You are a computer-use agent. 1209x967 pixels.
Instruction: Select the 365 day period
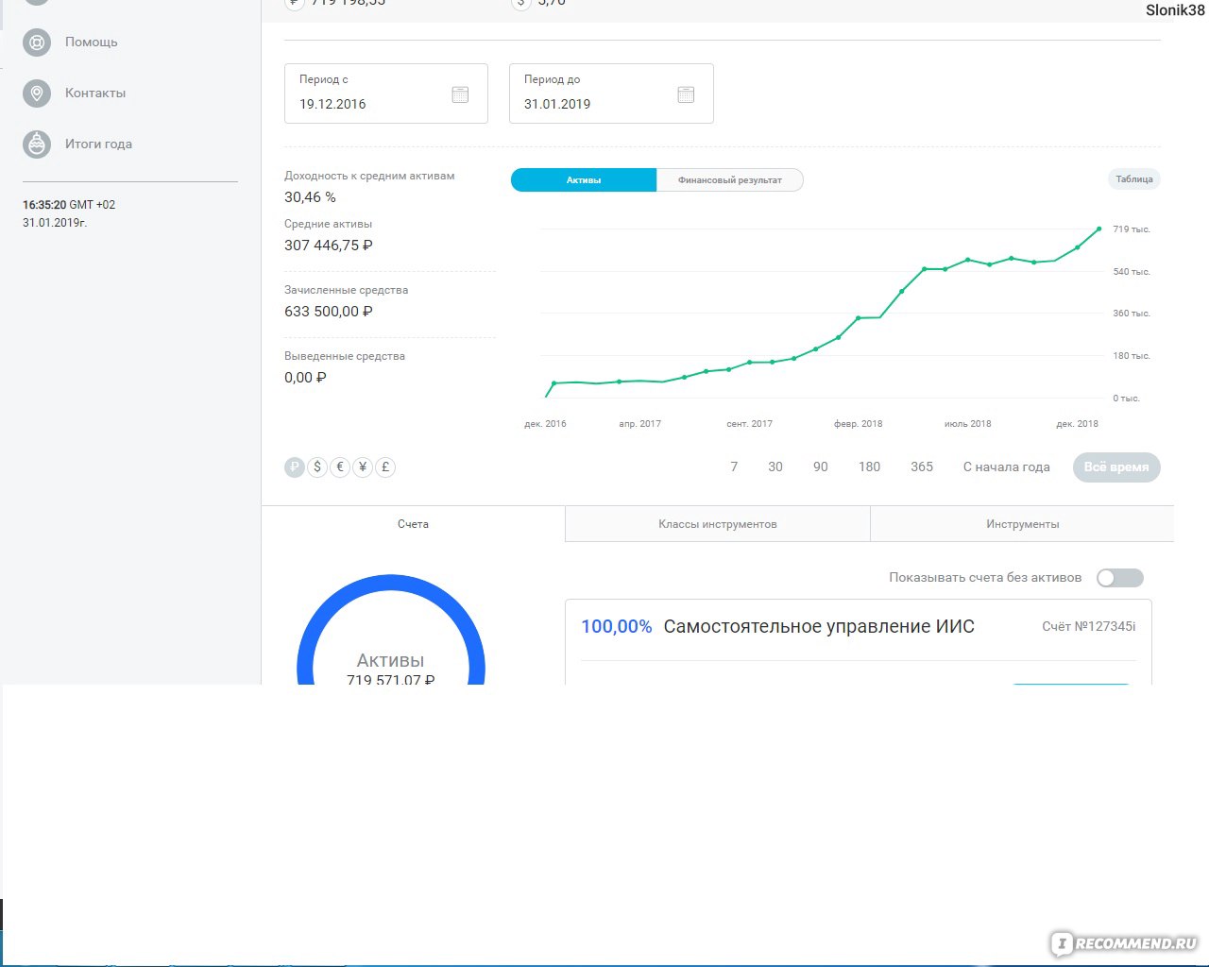click(x=922, y=467)
